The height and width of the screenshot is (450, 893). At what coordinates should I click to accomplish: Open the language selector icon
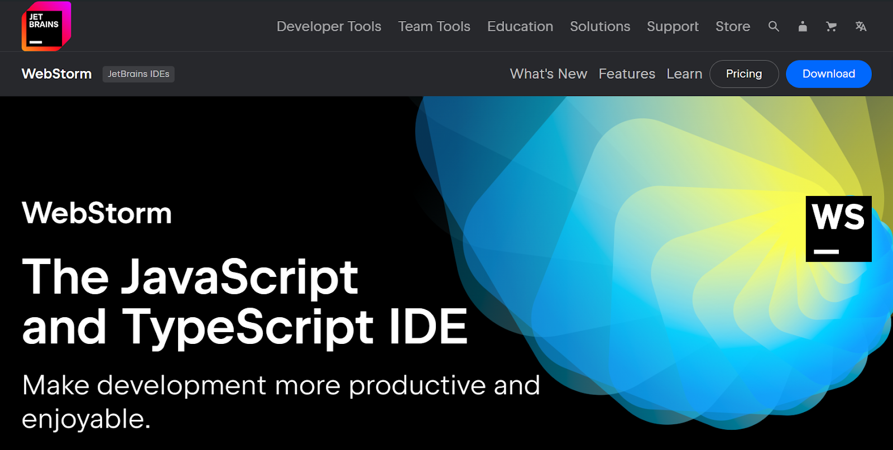tap(861, 26)
